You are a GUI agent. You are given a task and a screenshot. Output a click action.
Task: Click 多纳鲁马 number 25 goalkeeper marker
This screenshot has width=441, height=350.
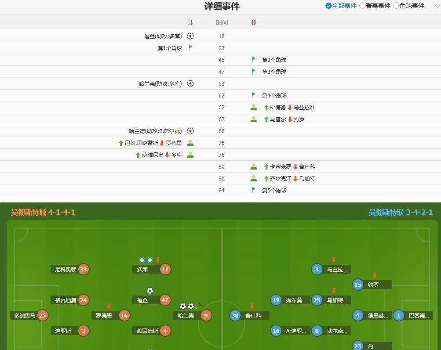tap(42, 315)
